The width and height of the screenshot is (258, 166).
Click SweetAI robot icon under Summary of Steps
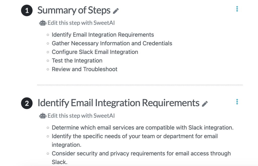point(43,23)
